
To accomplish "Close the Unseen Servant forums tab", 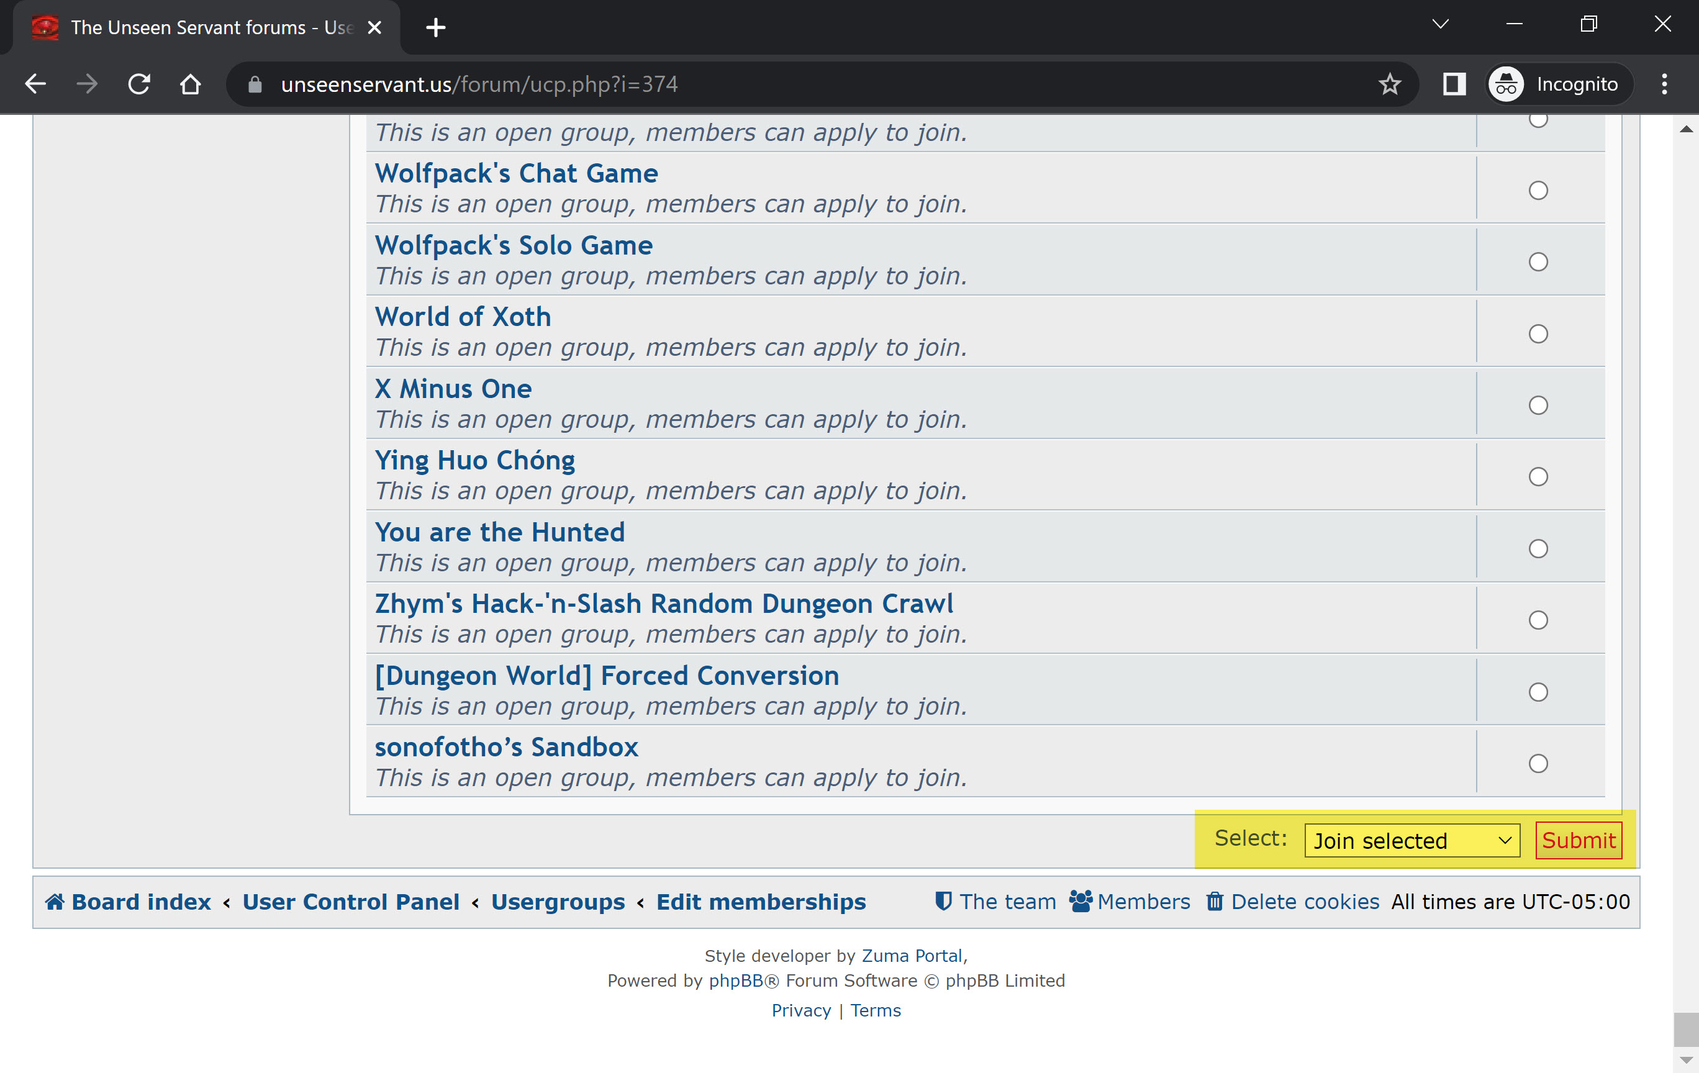I will click(x=374, y=27).
